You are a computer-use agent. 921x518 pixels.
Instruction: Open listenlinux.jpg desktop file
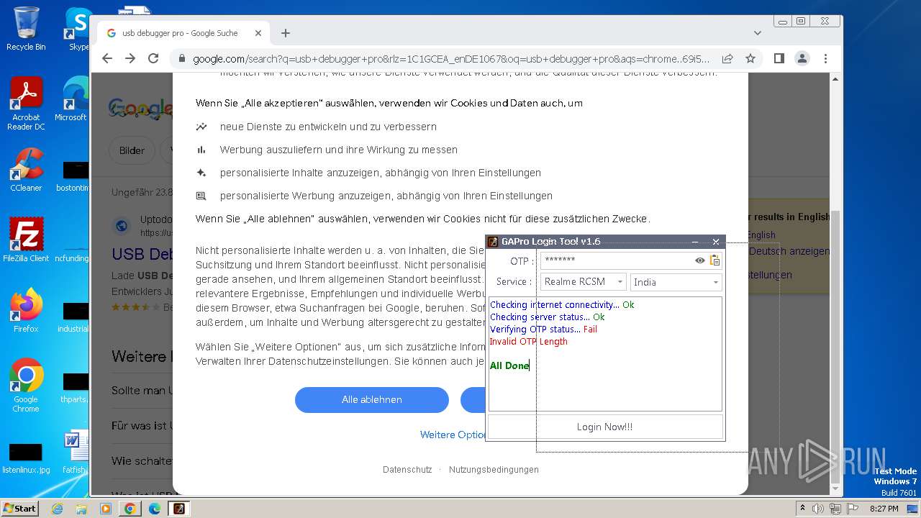[x=26, y=458]
